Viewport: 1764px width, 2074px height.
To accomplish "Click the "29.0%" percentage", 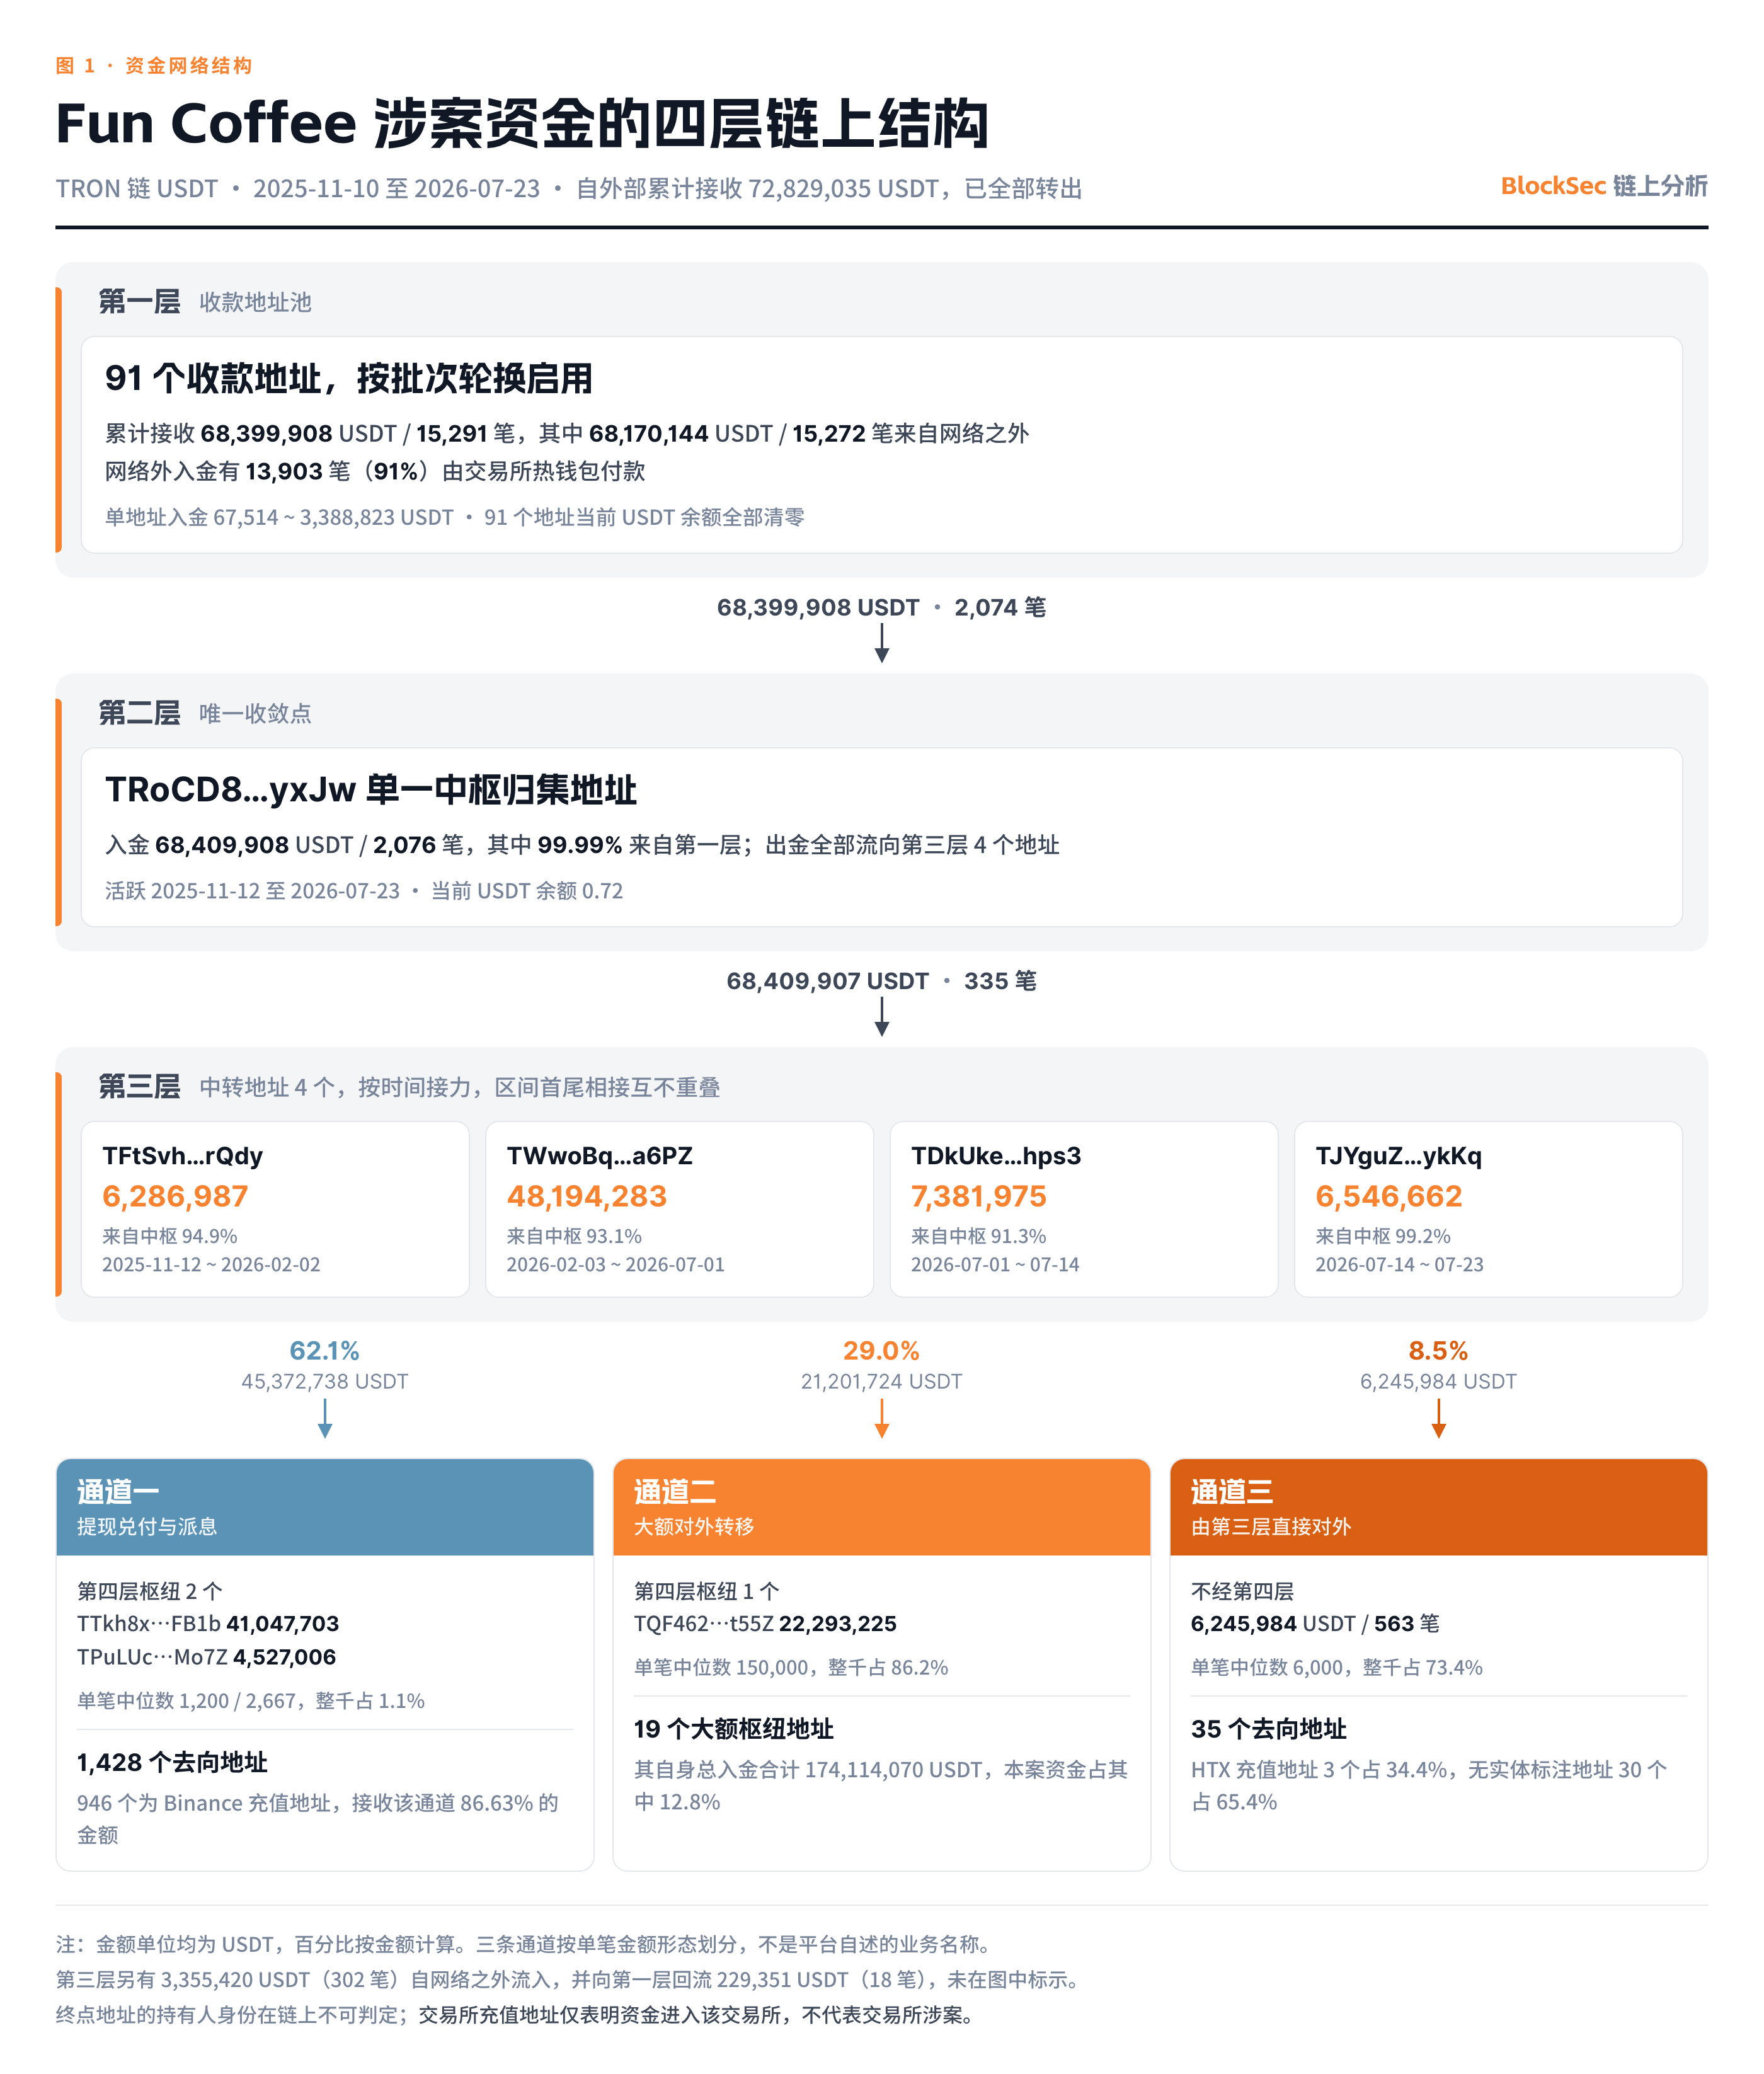I will [x=881, y=1350].
